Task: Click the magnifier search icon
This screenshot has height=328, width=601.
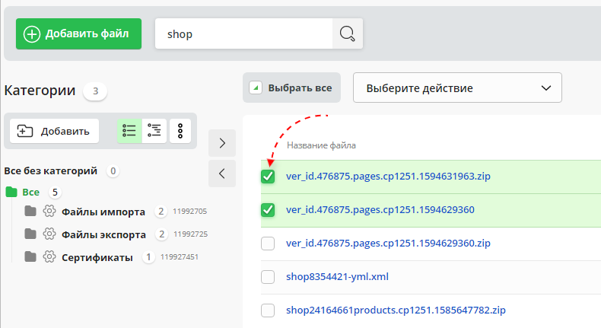Action: tap(348, 34)
